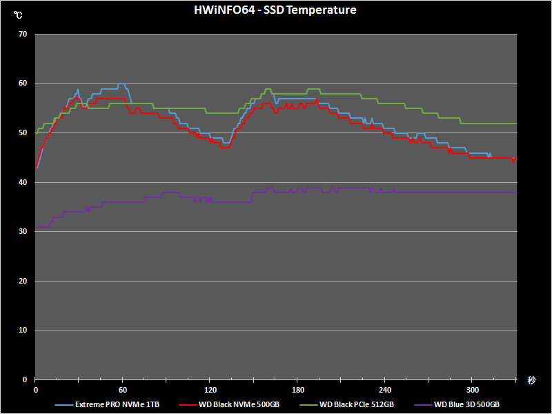Click the green legend line swatch
This screenshot has width=552, height=414.
coord(309,405)
